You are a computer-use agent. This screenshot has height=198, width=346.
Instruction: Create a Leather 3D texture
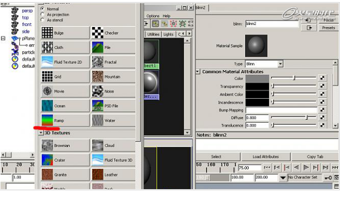[113, 175]
